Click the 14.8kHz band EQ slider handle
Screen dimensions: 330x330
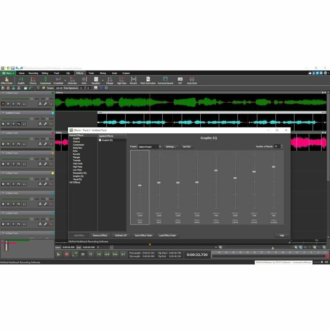(273, 167)
